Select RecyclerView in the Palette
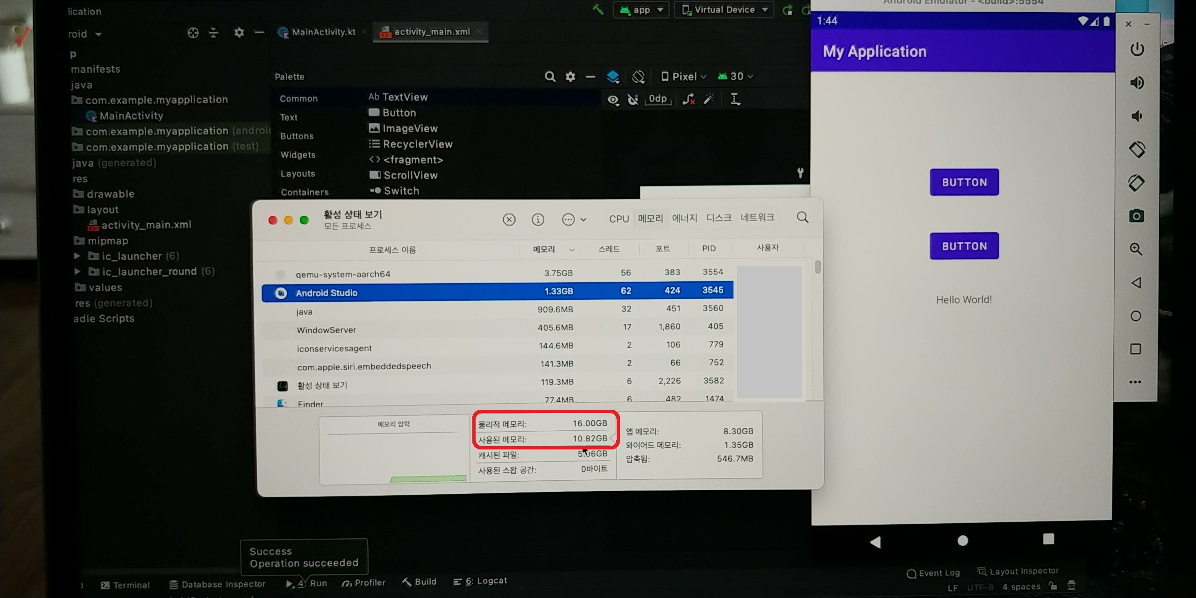Viewport: 1196px width, 598px height. (411, 144)
